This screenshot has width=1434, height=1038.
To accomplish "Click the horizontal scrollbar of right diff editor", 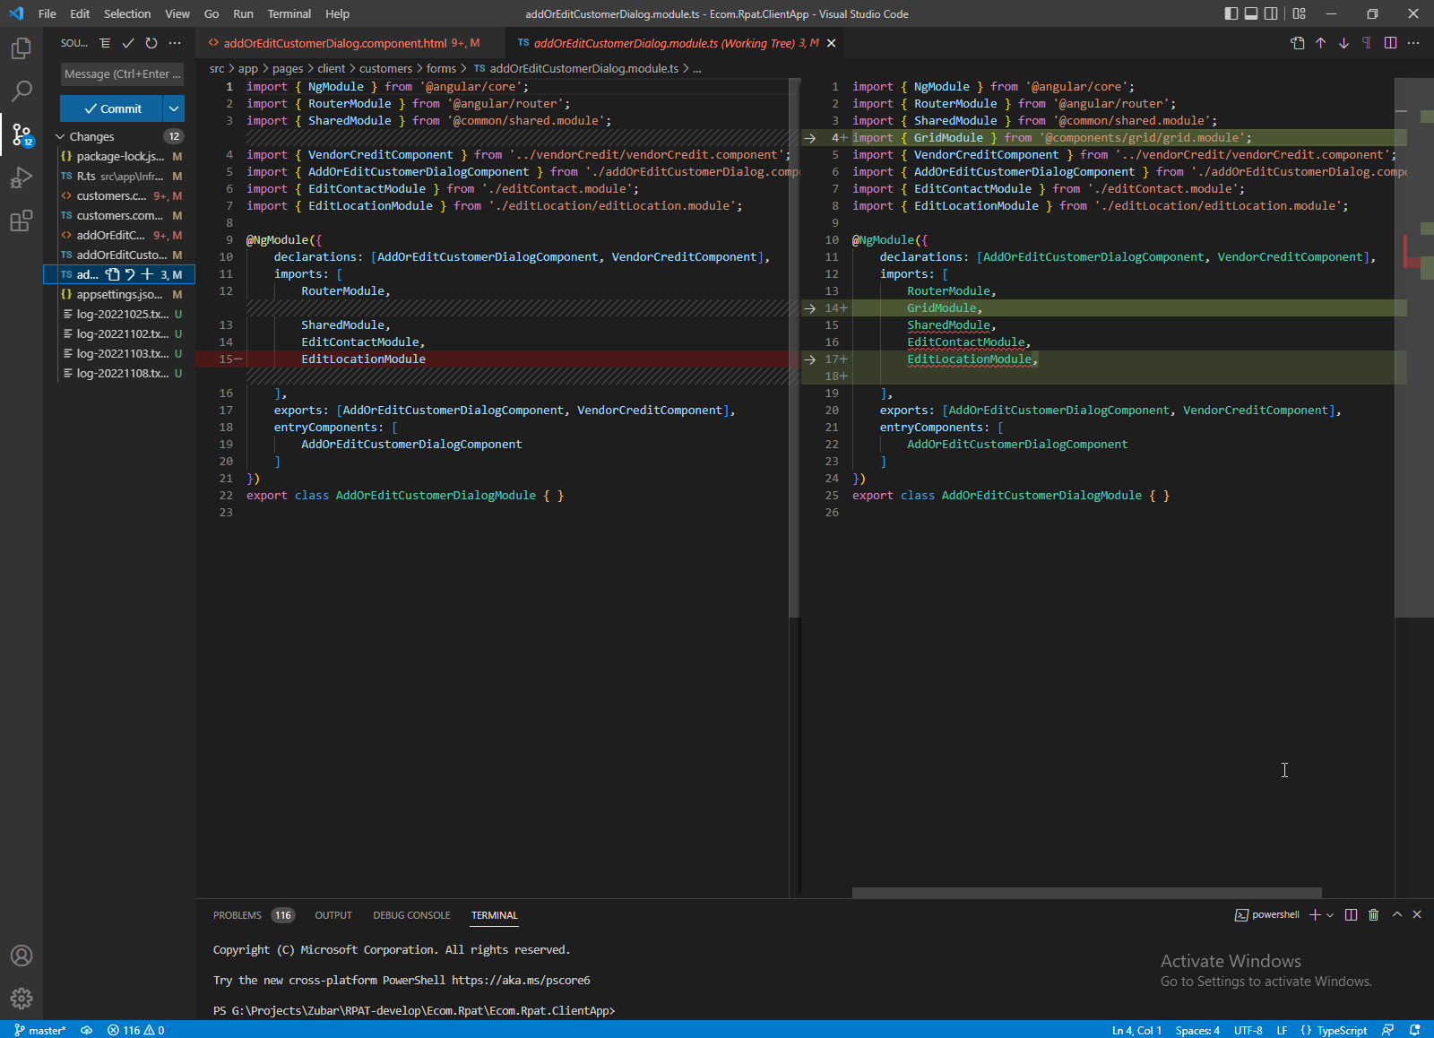I will pyautogui.click(x=1086, y=893).
